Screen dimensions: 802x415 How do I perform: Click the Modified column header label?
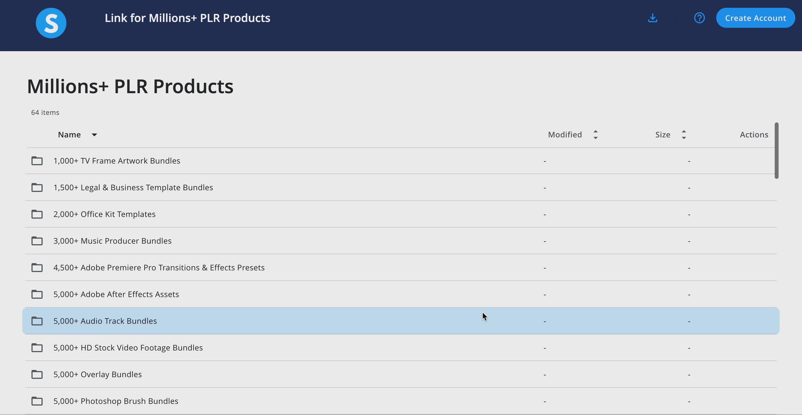(x=565, y=135)
